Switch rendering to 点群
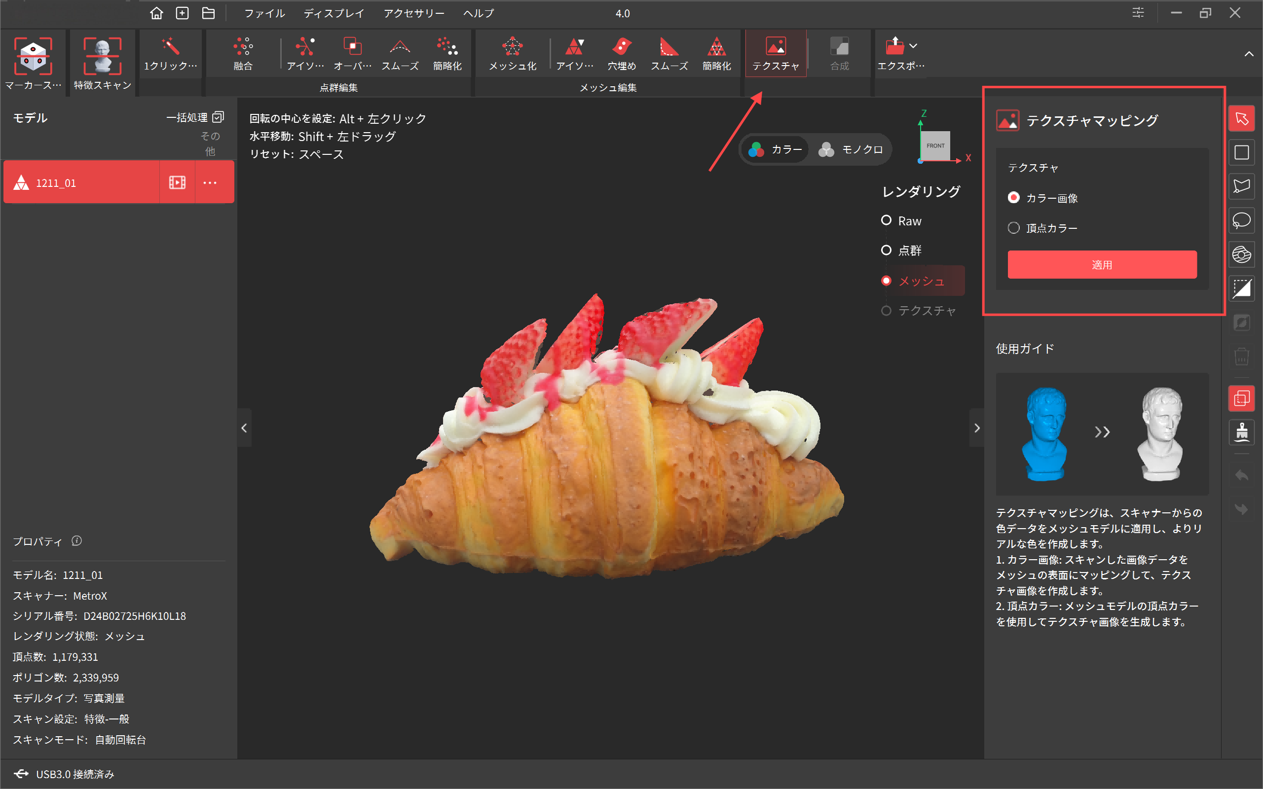This screenshot has width=1263, height=789. point(886,251)
